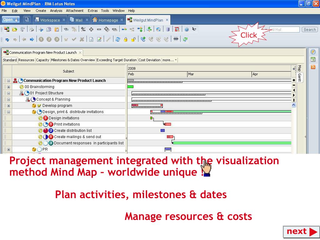Screen dimensions: 320x240
Task: Close the Mail tab
Action: pos(87,20)
